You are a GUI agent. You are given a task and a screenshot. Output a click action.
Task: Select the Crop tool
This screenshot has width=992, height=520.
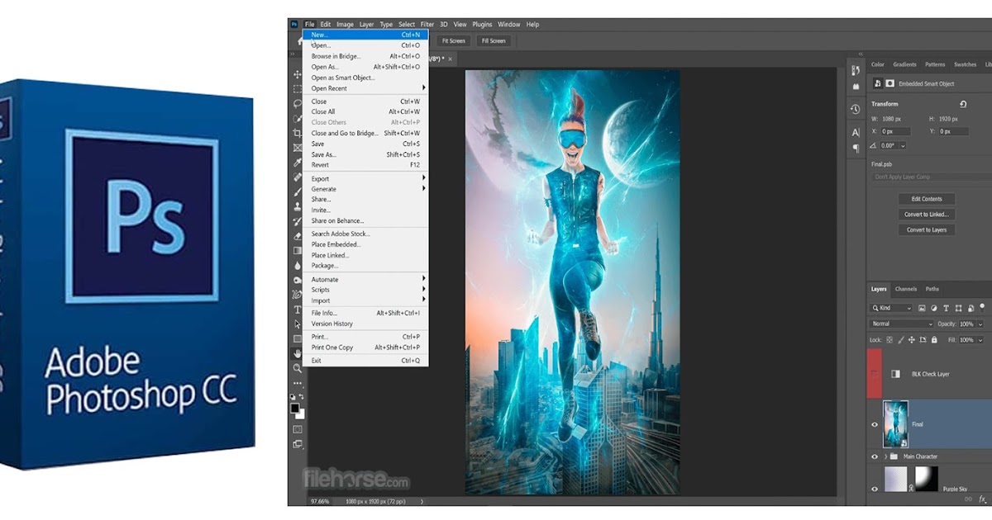[x=298, y=133]
